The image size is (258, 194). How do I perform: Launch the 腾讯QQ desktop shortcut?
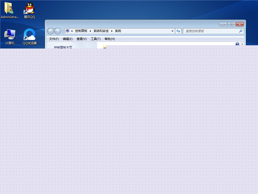coord(29,10)
